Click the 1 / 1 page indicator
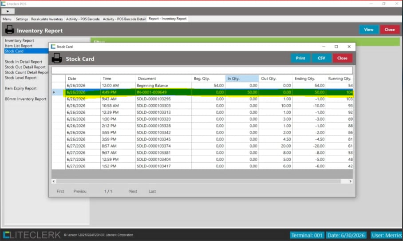The image size is (403, 241). [108, 191]
